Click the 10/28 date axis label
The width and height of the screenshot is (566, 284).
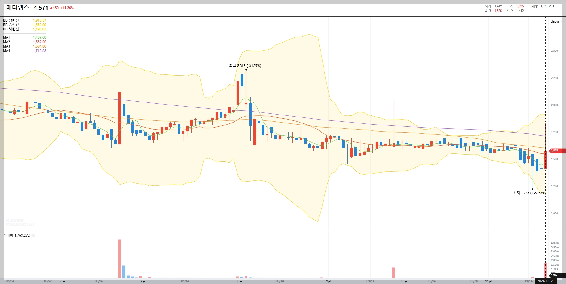click(474, 281)
